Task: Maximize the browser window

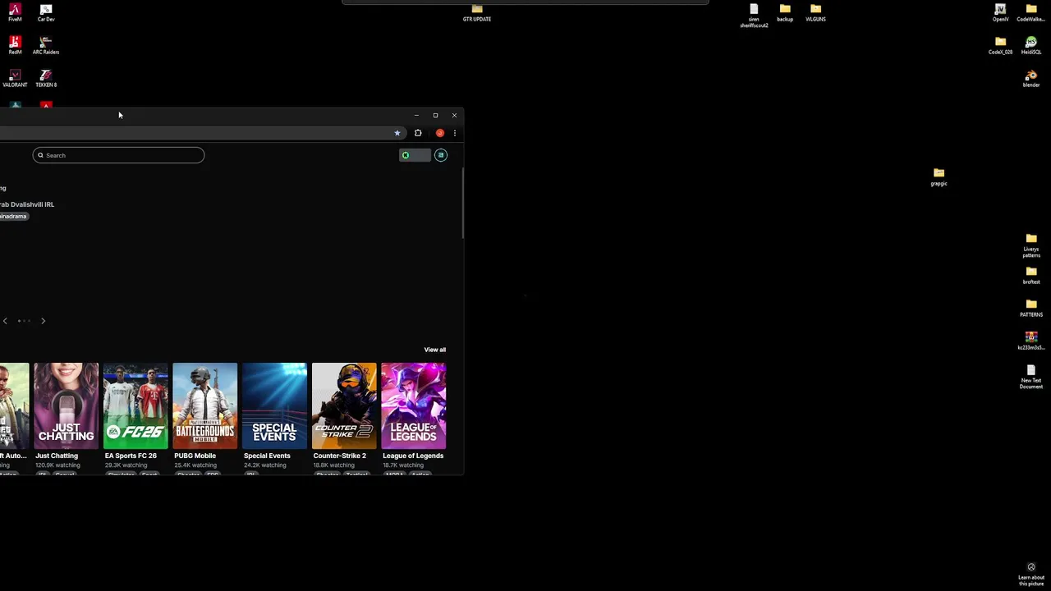Action: 435,116
